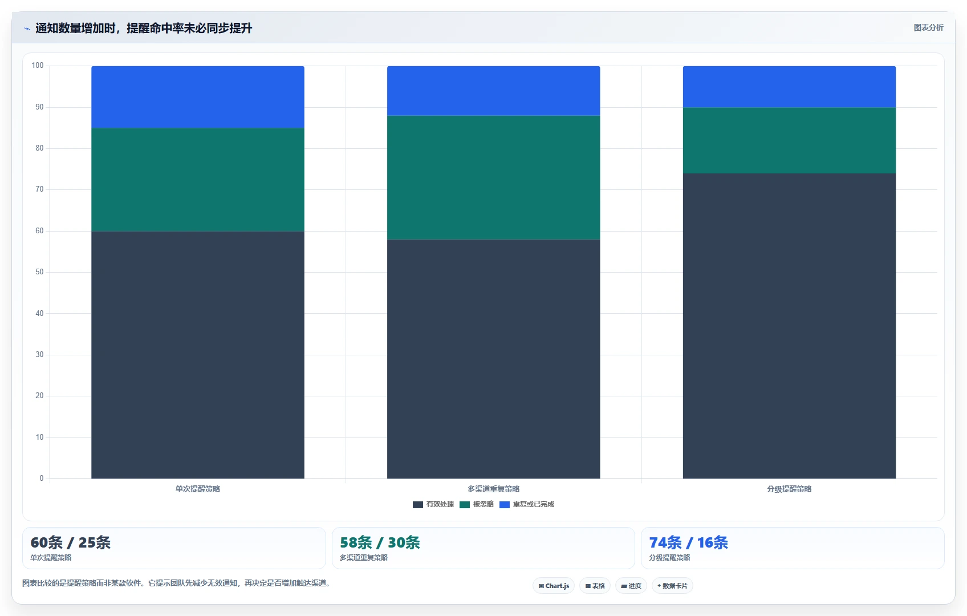Toggle the 被忽略 legend swatch

tap(465, 504)
